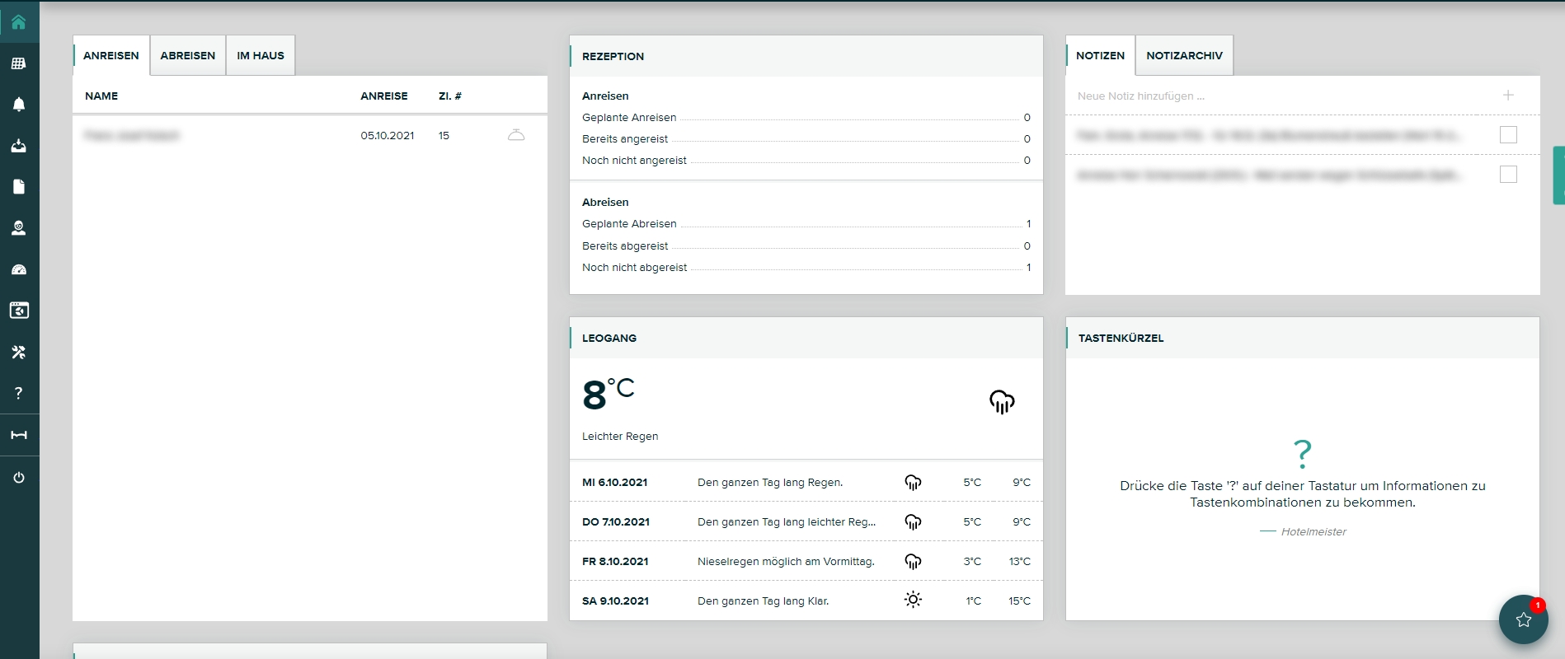Image resolution: width=1565 pixels, height=659 pixels.
Task: Open the NOTIZARCHIV tab
Action: click(x=1184, y=55)
